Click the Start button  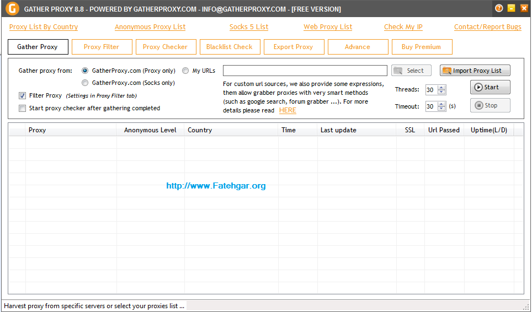tap(490, 88)
